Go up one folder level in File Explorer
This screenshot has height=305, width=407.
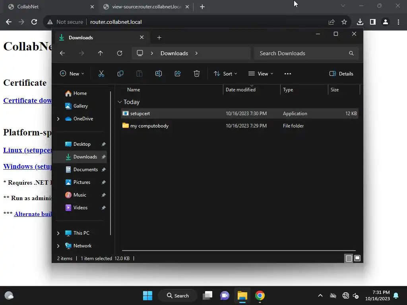coord(101,53)
